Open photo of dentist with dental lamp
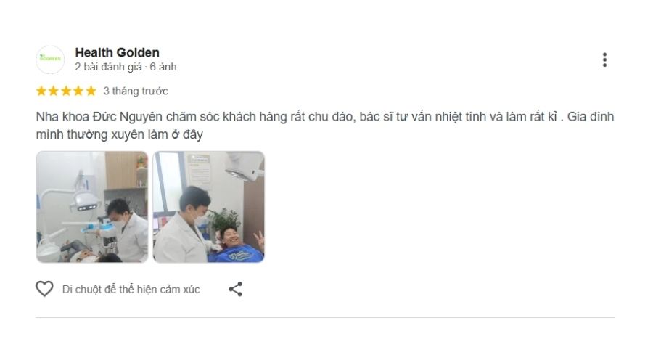The width and height of the screenshot is (653, 363). click(x=92, y=207)
